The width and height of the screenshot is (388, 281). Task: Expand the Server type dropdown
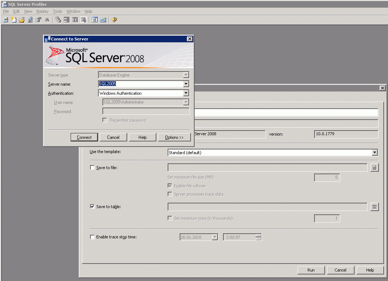coord(186,75)
